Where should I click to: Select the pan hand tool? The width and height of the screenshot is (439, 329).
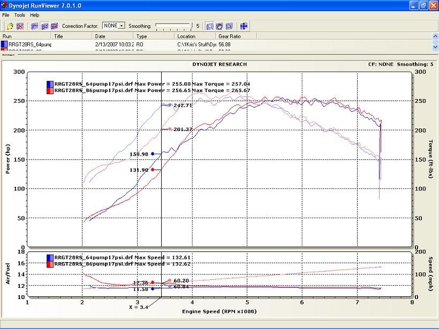(x=218, y=25)
